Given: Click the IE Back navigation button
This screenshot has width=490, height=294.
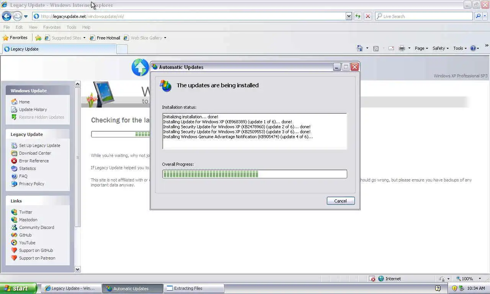Looking at the screenshot, I should [x=7, y=16].
